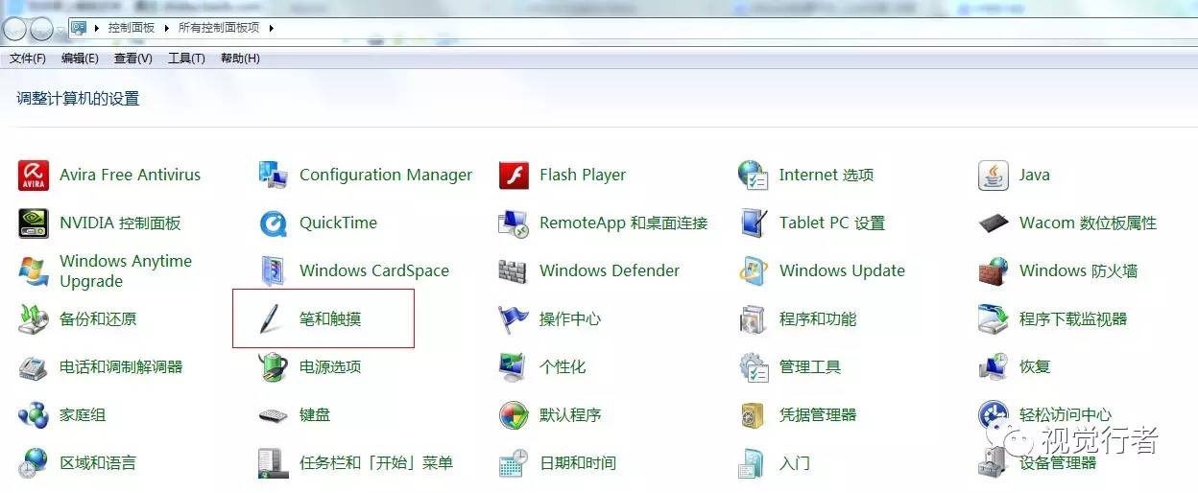The image size is (1198, 493).
Task: Expand arrow before 控制面板 breadcrumb
Action: coord(97,28)
